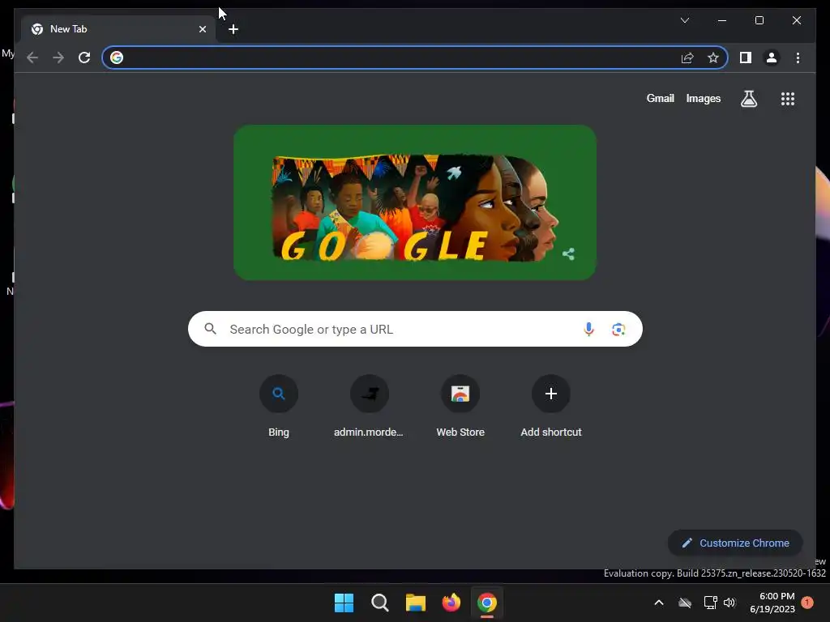Open the Bing shortcut

pos(279,407)
